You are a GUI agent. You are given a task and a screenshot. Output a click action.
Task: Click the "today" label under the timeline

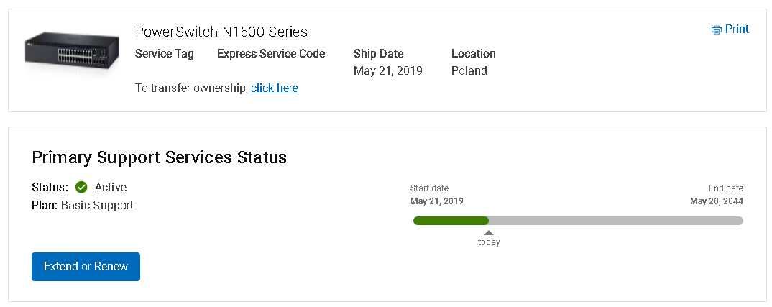click(x=489, y=242)
